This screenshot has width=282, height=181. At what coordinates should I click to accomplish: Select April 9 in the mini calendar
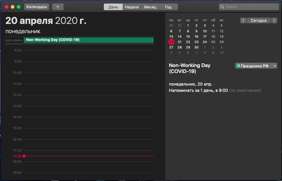[x=196, y=31]
